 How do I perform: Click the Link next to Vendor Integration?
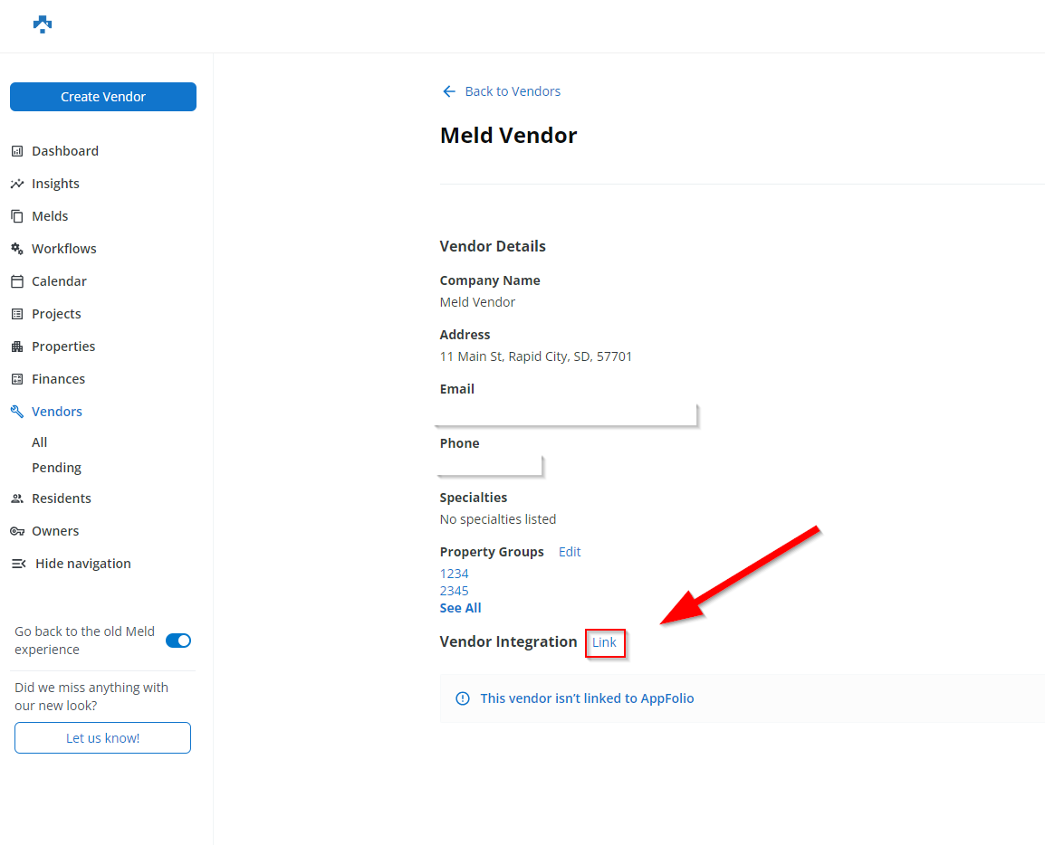click(x=604, y=642)
